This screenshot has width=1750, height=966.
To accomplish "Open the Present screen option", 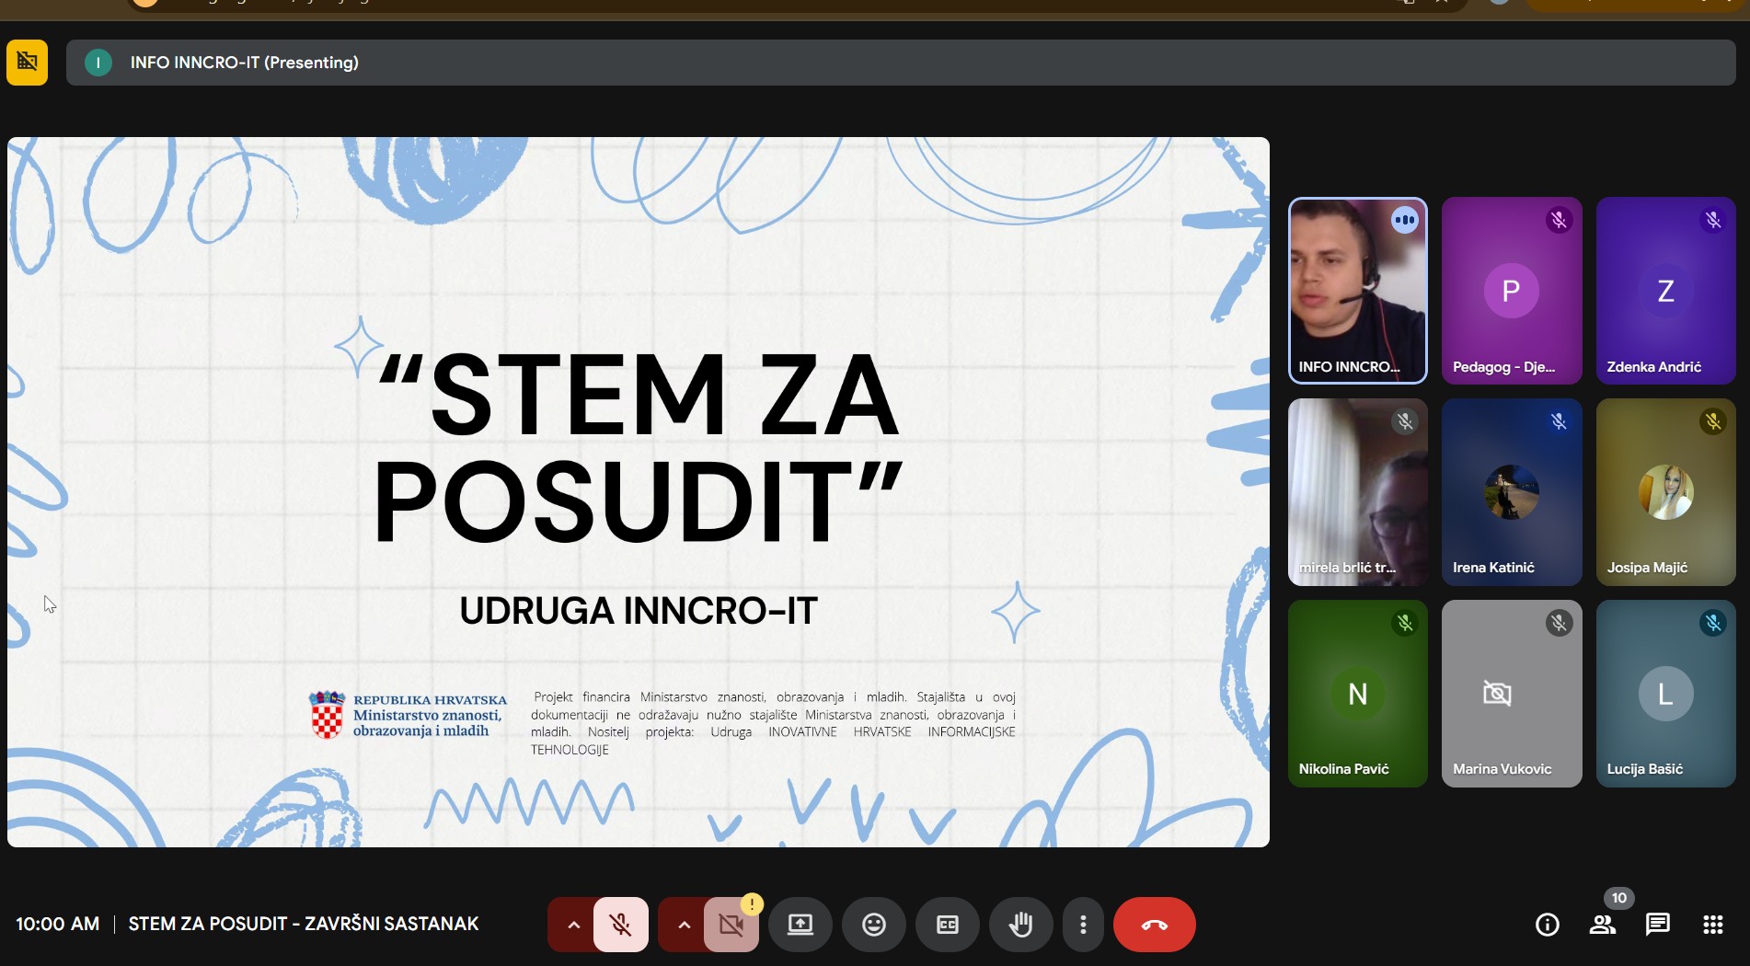I will [800, 925].
